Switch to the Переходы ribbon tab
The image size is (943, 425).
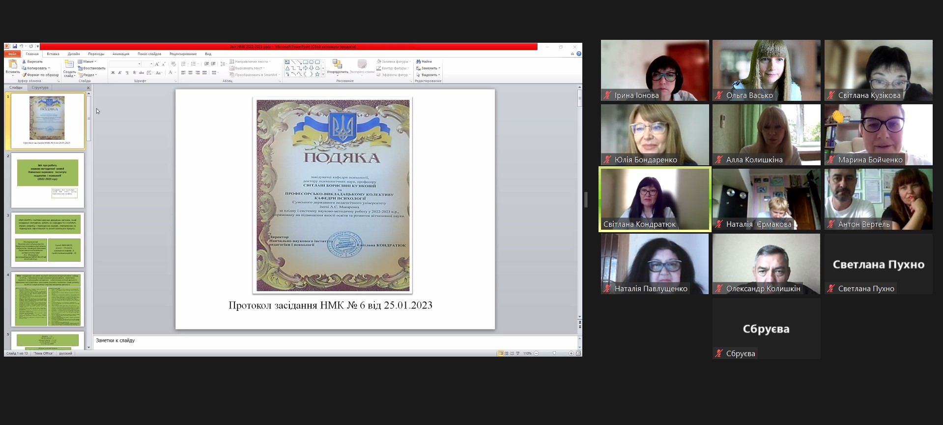click(x=96, y=54)
